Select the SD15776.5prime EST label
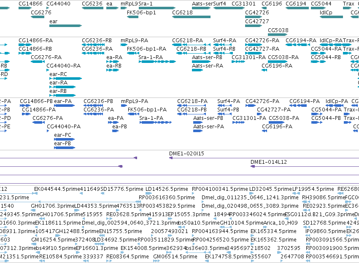359x263 pixels. pyautogui.click(x=122, y=189)
